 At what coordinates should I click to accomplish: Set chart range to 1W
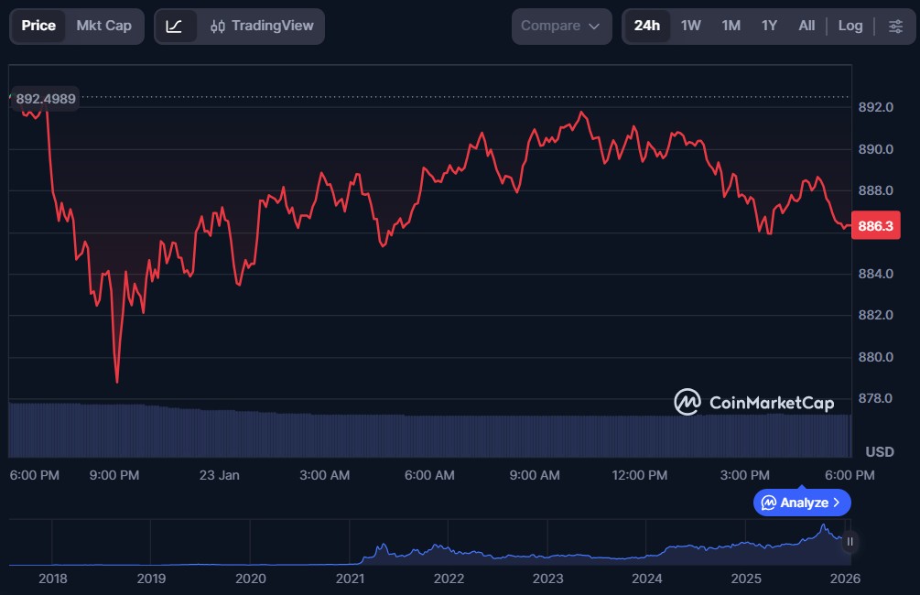691,26
